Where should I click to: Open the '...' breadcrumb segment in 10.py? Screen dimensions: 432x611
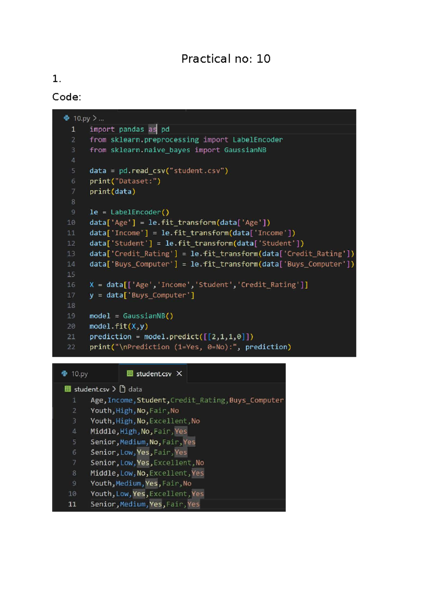click(x=101, y=119)
